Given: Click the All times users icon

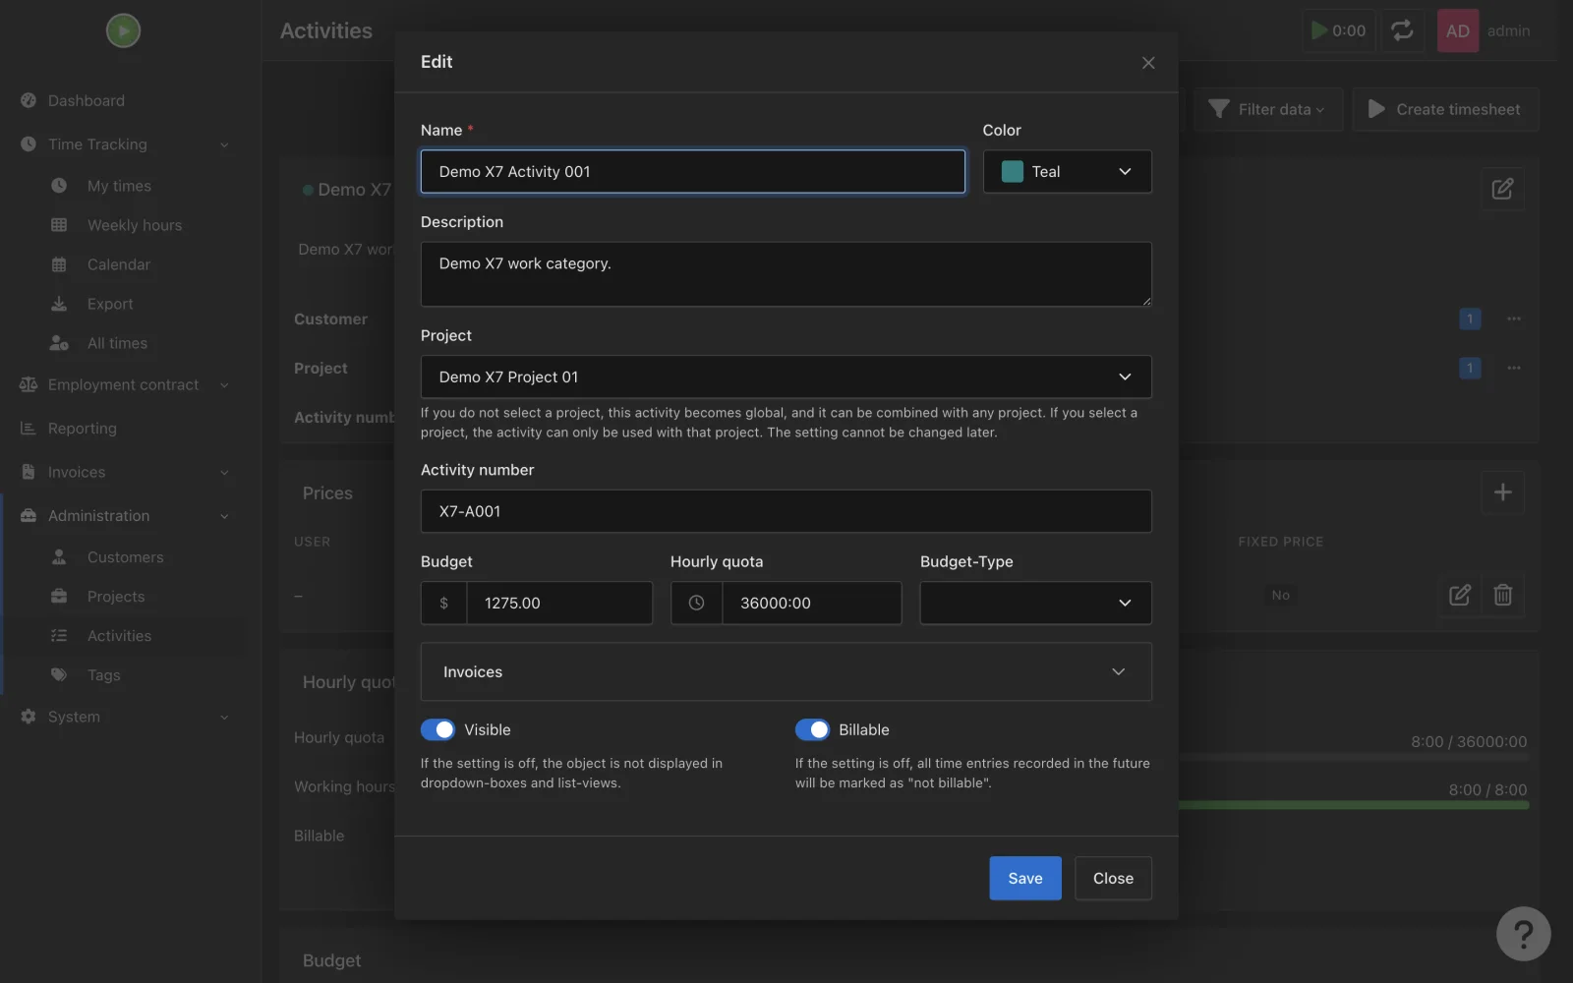Looking at the screenshot, I should [59, 343].
